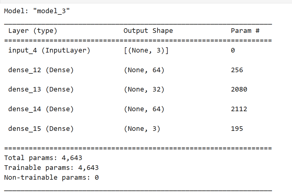Viewport: 292px width, 196px height.
Task: Click the [(None, 3)] output shape
Action: tap(146, 50)
